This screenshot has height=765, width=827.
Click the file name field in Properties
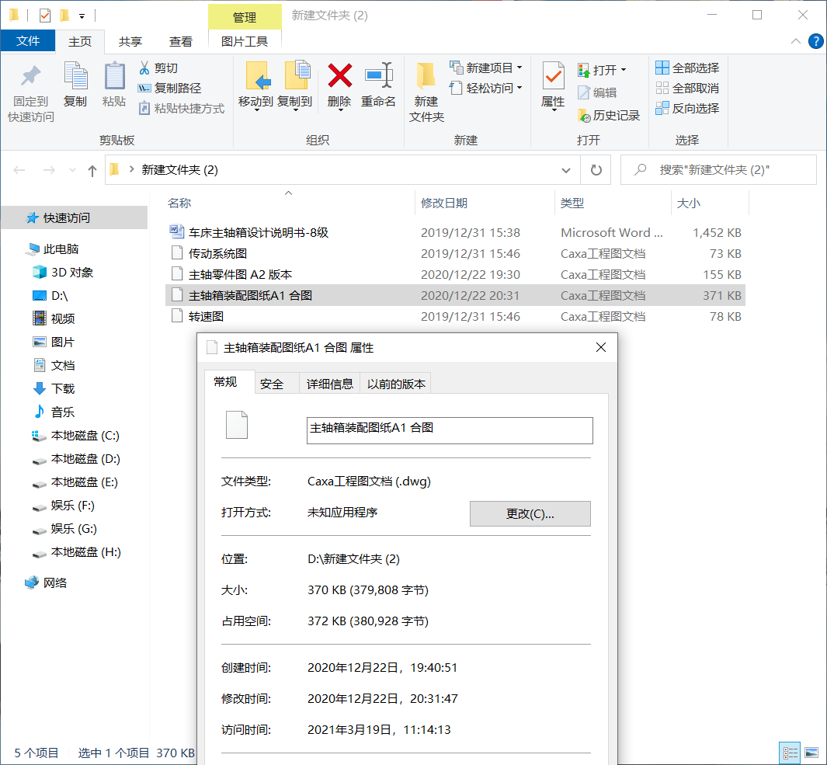click(450, 430)
